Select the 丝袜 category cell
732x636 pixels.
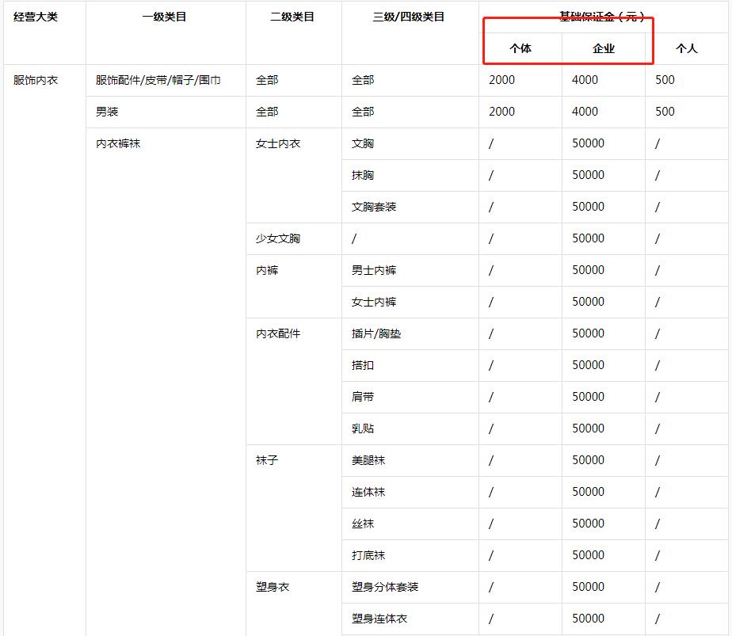[360, 524]
